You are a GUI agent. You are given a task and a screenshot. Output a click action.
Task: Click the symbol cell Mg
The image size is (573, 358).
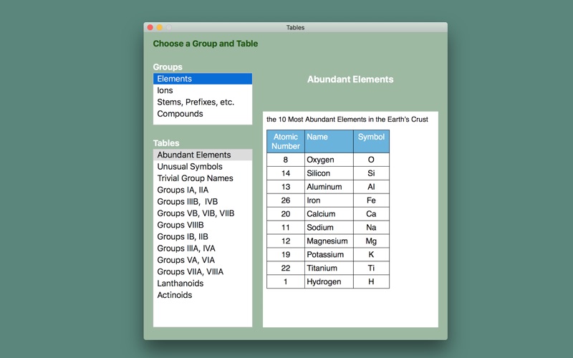tap(371, 241)
